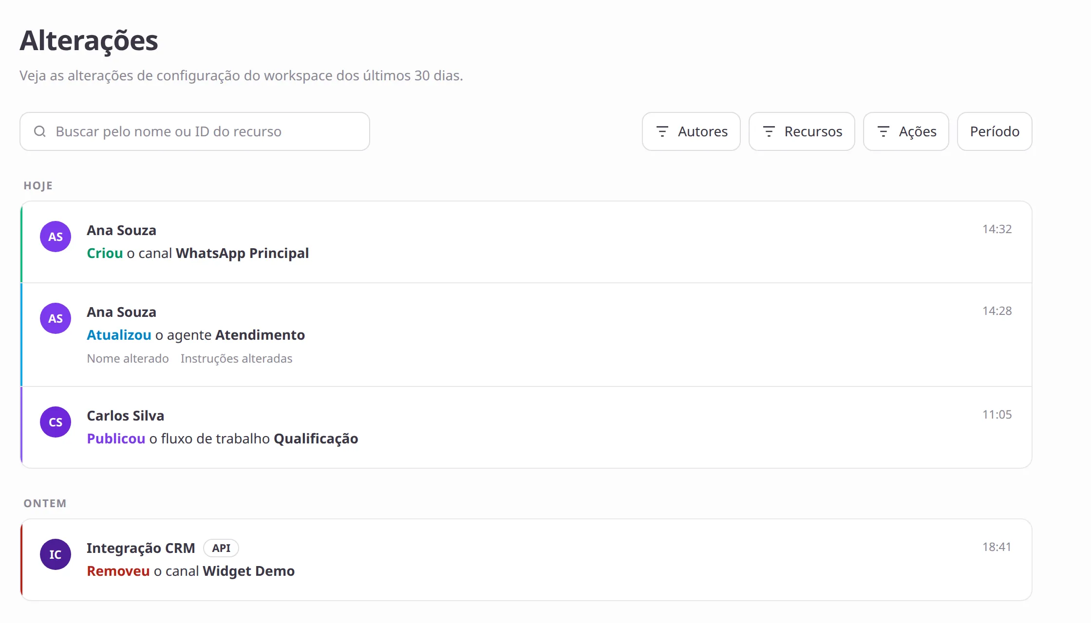
Task: Click the search magnifier icon
Action: [x=40, y=131]
